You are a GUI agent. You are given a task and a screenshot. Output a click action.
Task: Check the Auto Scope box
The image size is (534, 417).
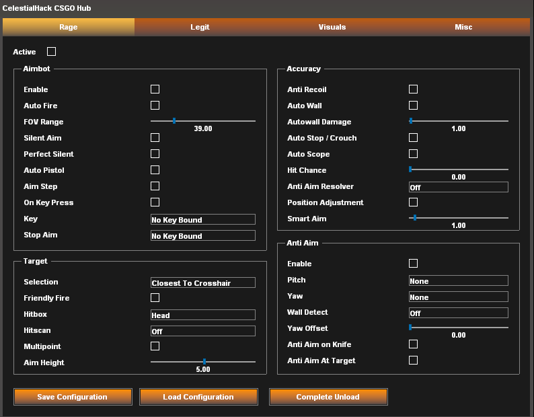coord(413,153)
